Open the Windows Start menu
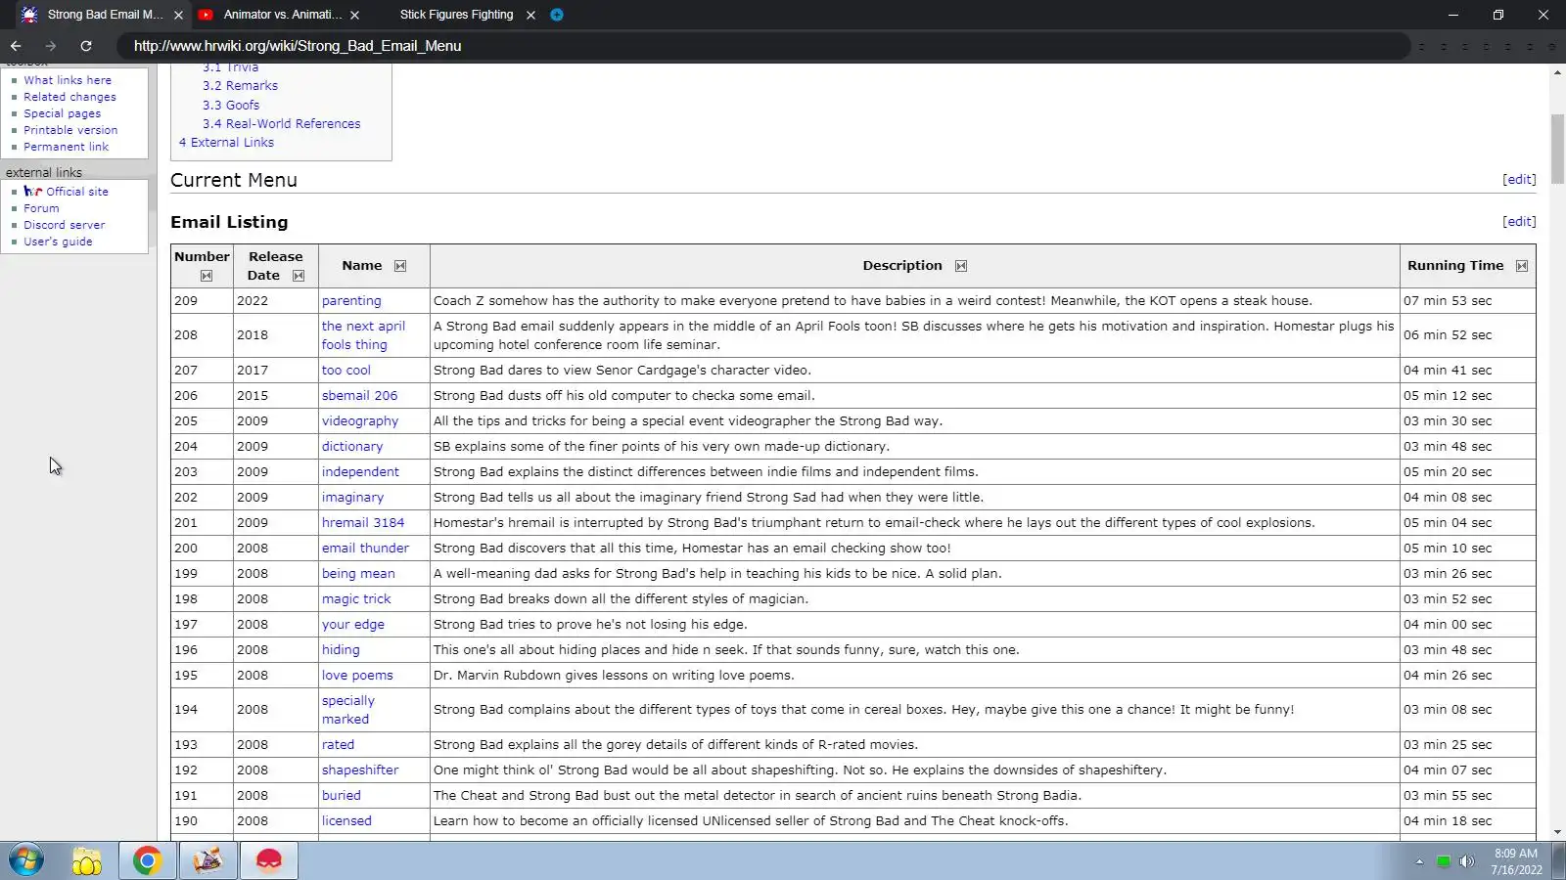The width and height of the screenshot is (1566, 880). pos(26,860)
